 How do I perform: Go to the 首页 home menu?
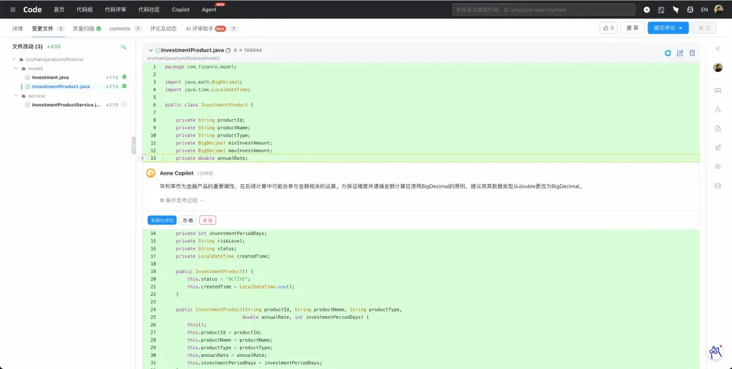tap(59, 9)
